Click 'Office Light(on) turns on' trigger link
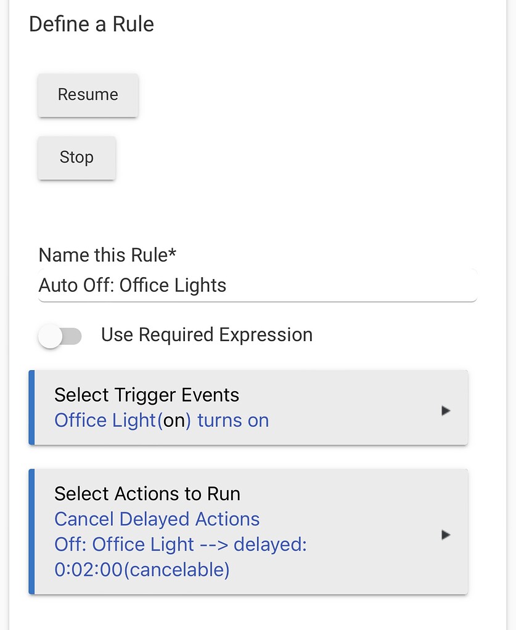This screenshot has width=516, height=630. pos(162,421)
